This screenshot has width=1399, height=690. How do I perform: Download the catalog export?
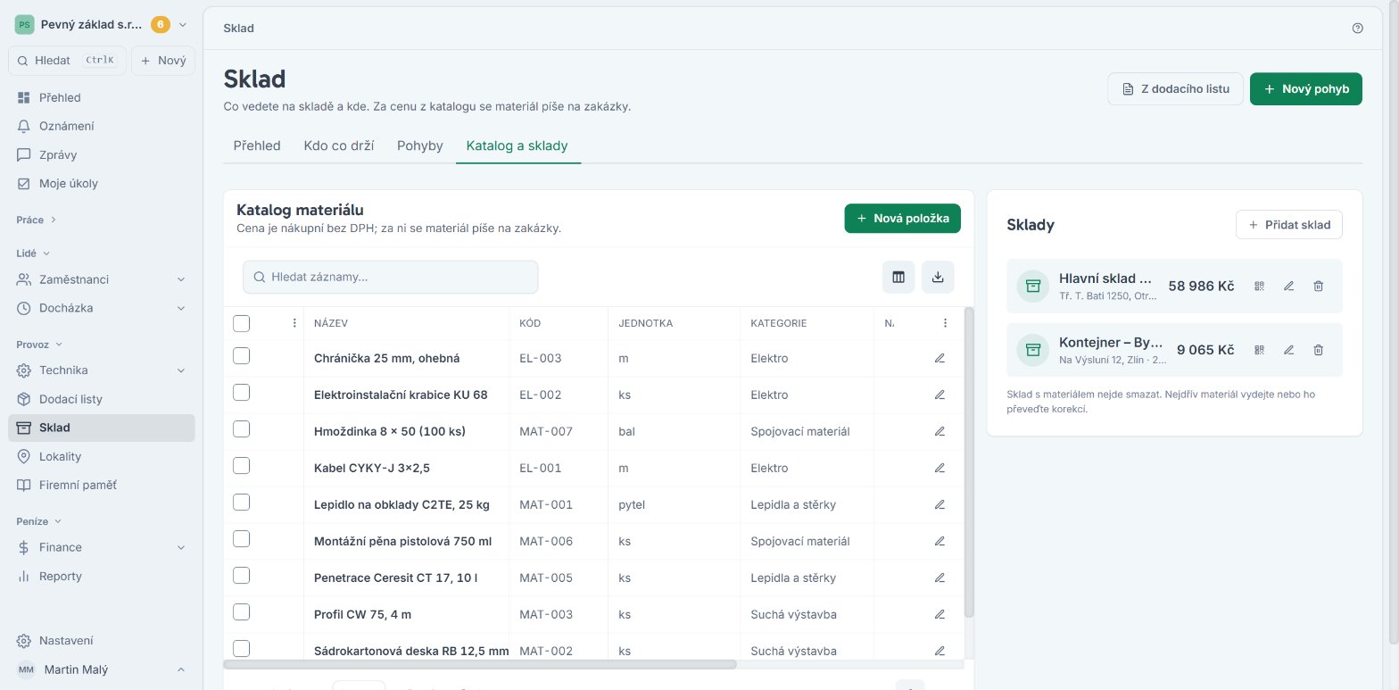[x=938, y=277]
